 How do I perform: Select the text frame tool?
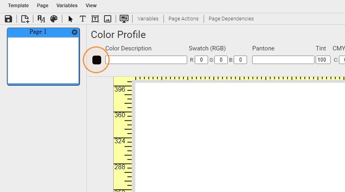(x=95, y=19)
